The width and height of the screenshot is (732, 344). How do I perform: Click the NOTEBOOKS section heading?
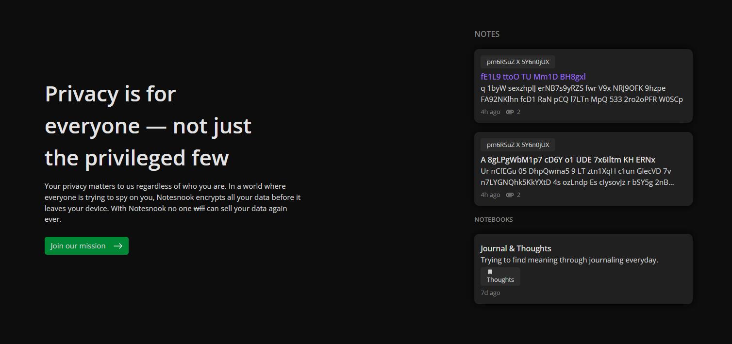[x=494, y=219]
